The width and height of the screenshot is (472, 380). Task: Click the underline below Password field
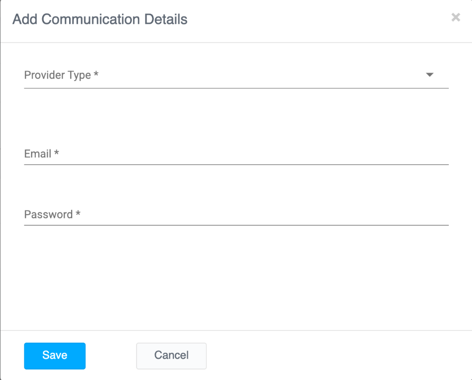236,225
